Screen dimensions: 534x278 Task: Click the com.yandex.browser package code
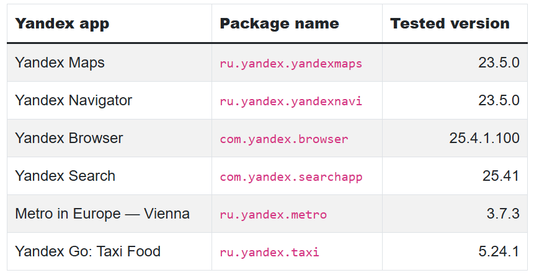[284, 139]
